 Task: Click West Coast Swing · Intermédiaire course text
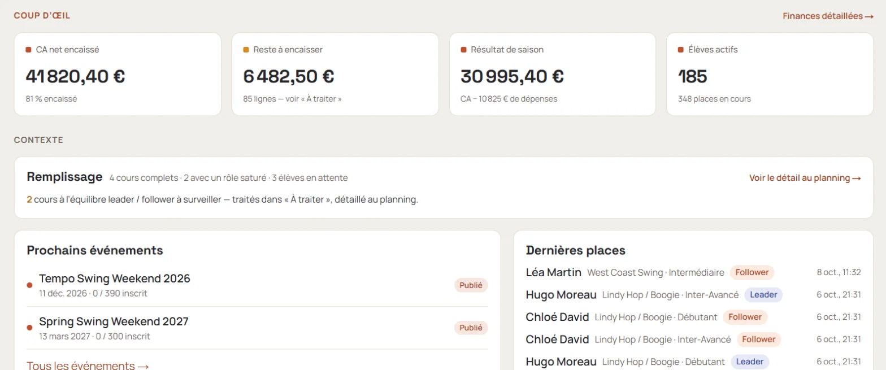(x=656, y=272)
